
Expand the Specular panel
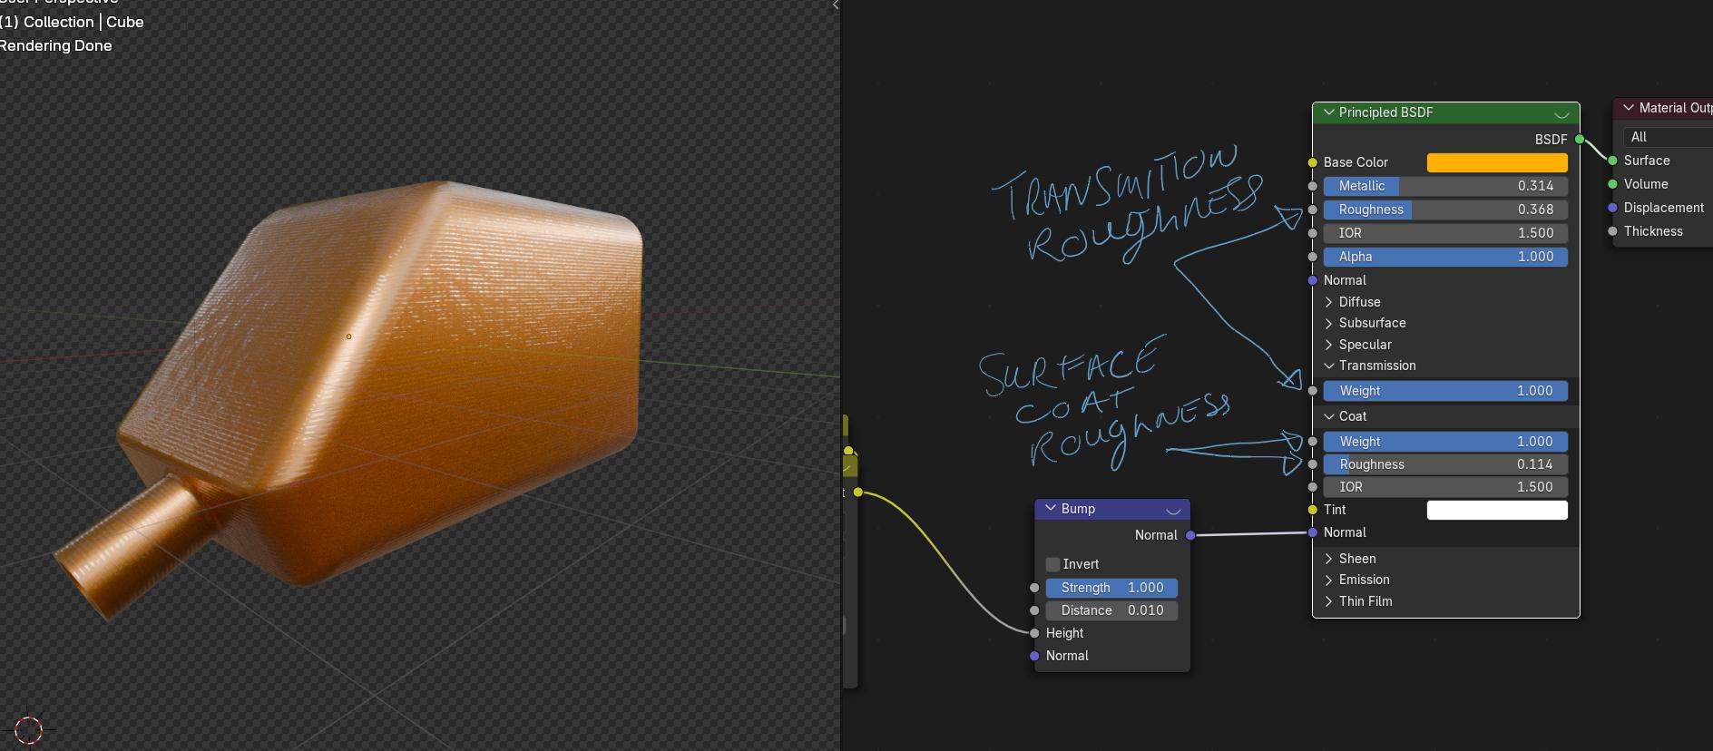pyautogui.click(x=1329, y=345)
